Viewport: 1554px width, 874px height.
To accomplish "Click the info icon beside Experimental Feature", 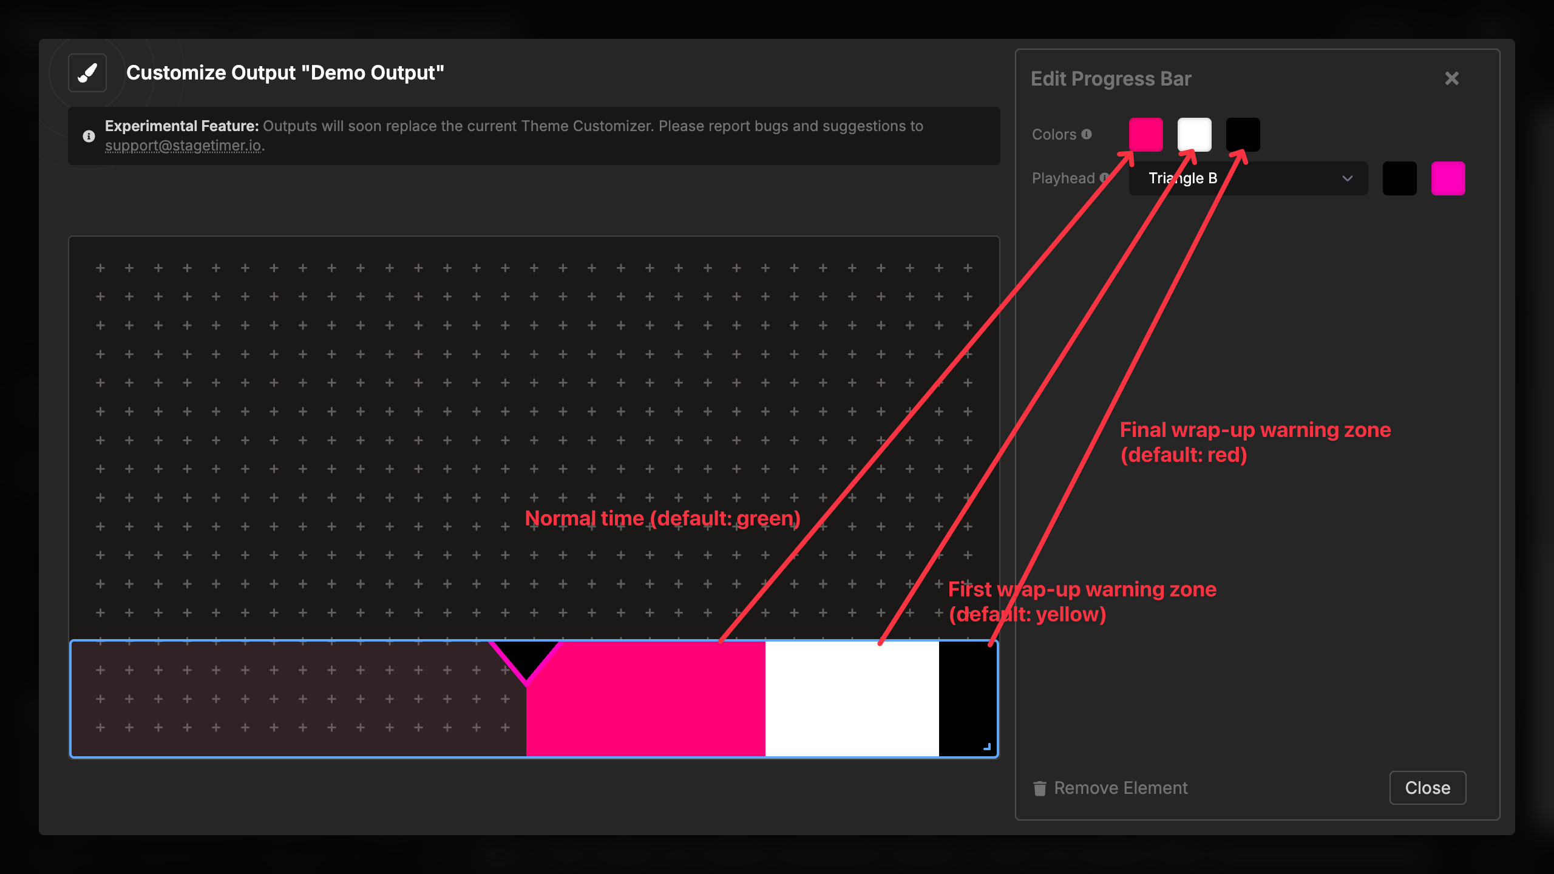I will tap(89, 136).
